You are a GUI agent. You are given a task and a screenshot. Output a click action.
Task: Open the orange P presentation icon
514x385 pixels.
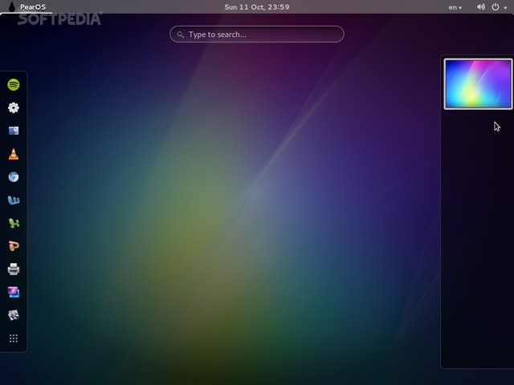[x=14, y=246]
